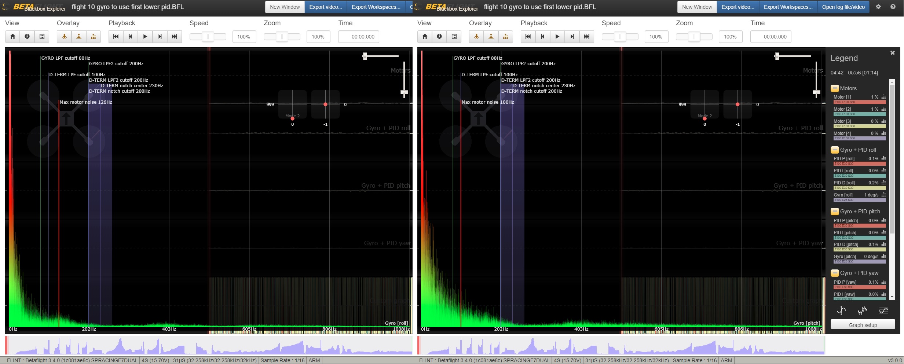
Task: Collapse the Gyro + PID roll group
Action: [x=835, y=150]
